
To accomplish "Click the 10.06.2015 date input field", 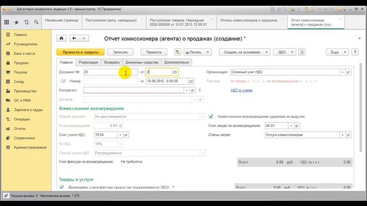I will pyautogui.click(x=167, y=81).
